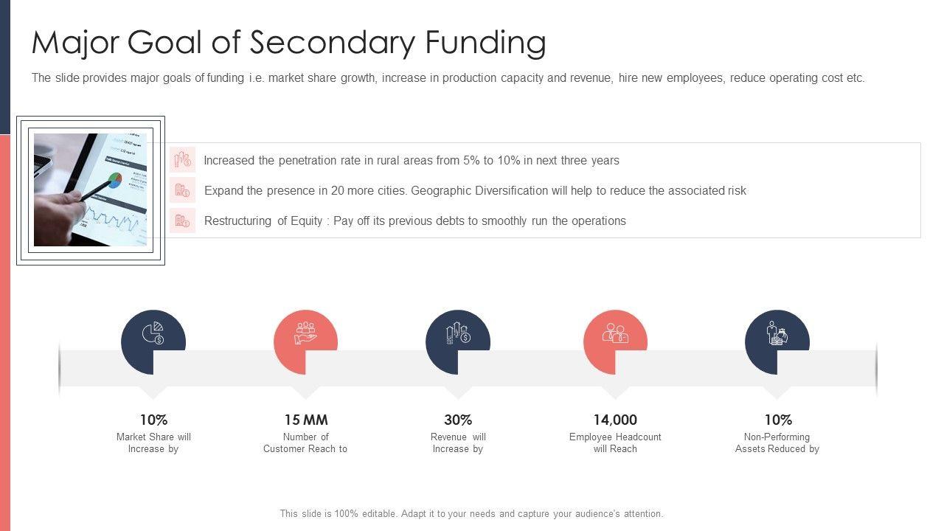
Task: Select the 30% revenue increase figure
Action: (458, 420)
